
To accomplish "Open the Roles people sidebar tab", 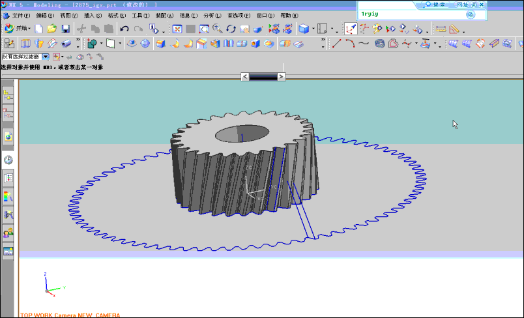I will click(8, 233).
